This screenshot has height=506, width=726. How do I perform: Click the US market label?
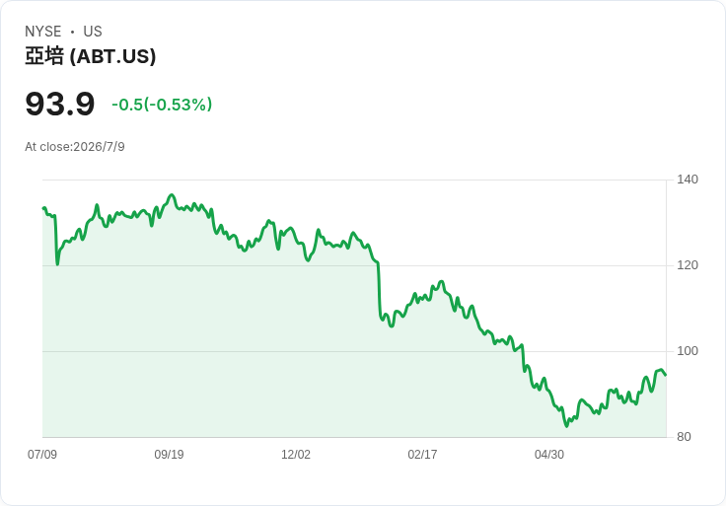(x=93, y=32)
